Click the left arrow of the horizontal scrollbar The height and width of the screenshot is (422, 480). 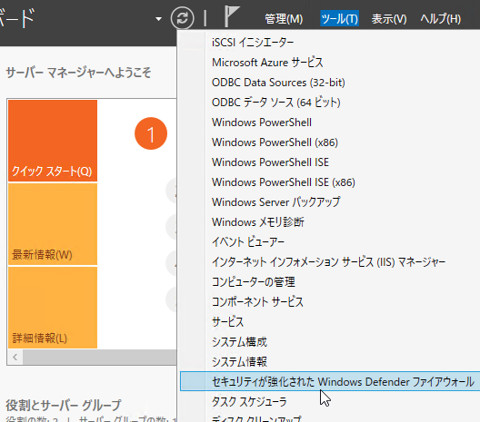(x=15, y=357)
